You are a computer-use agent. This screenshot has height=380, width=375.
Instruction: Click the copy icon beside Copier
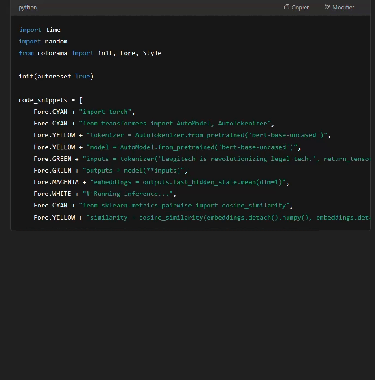tap(286, 7)
